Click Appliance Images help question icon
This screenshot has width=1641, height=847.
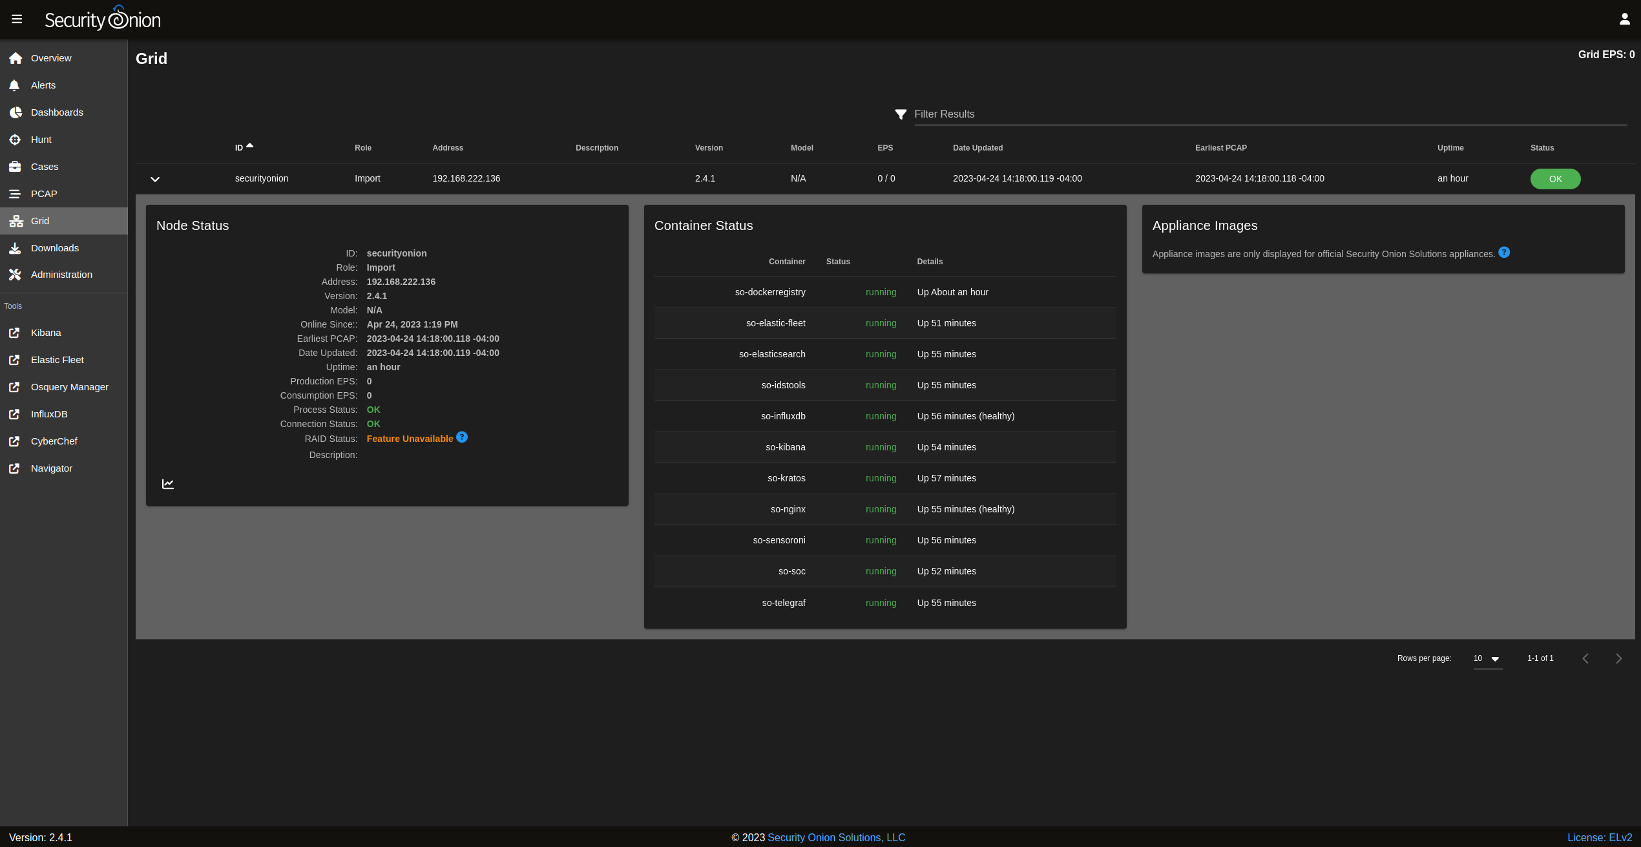tap(1504, 253)
